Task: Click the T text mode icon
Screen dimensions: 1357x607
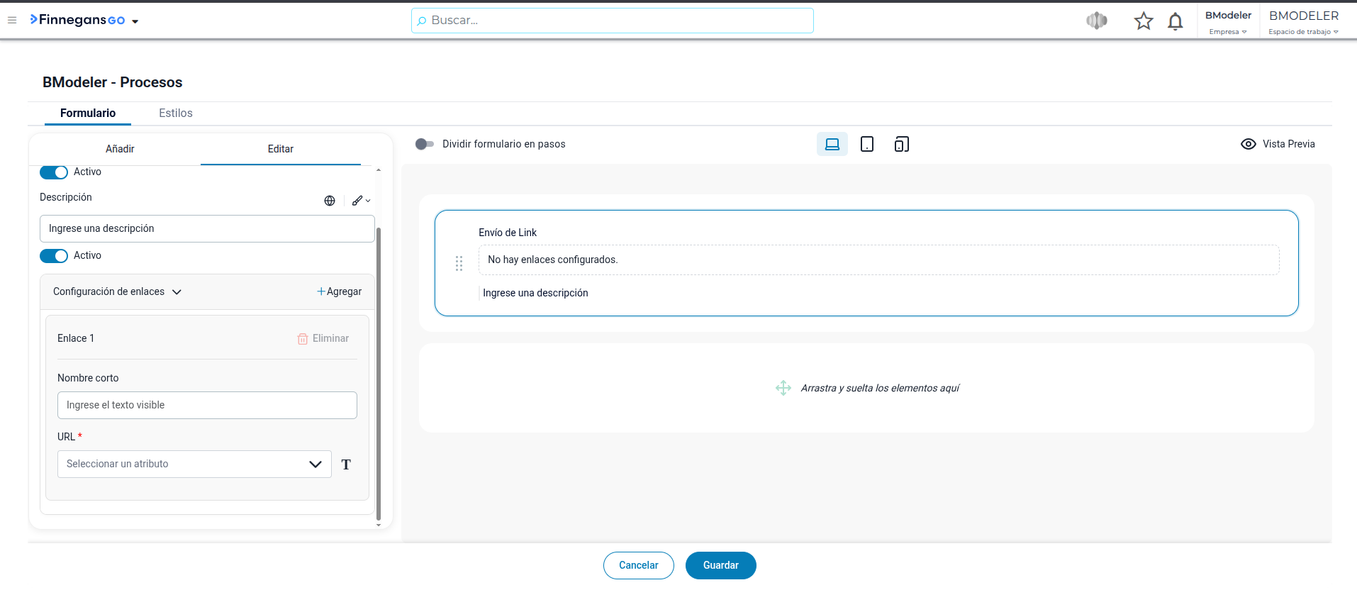Action: point(346,464)
